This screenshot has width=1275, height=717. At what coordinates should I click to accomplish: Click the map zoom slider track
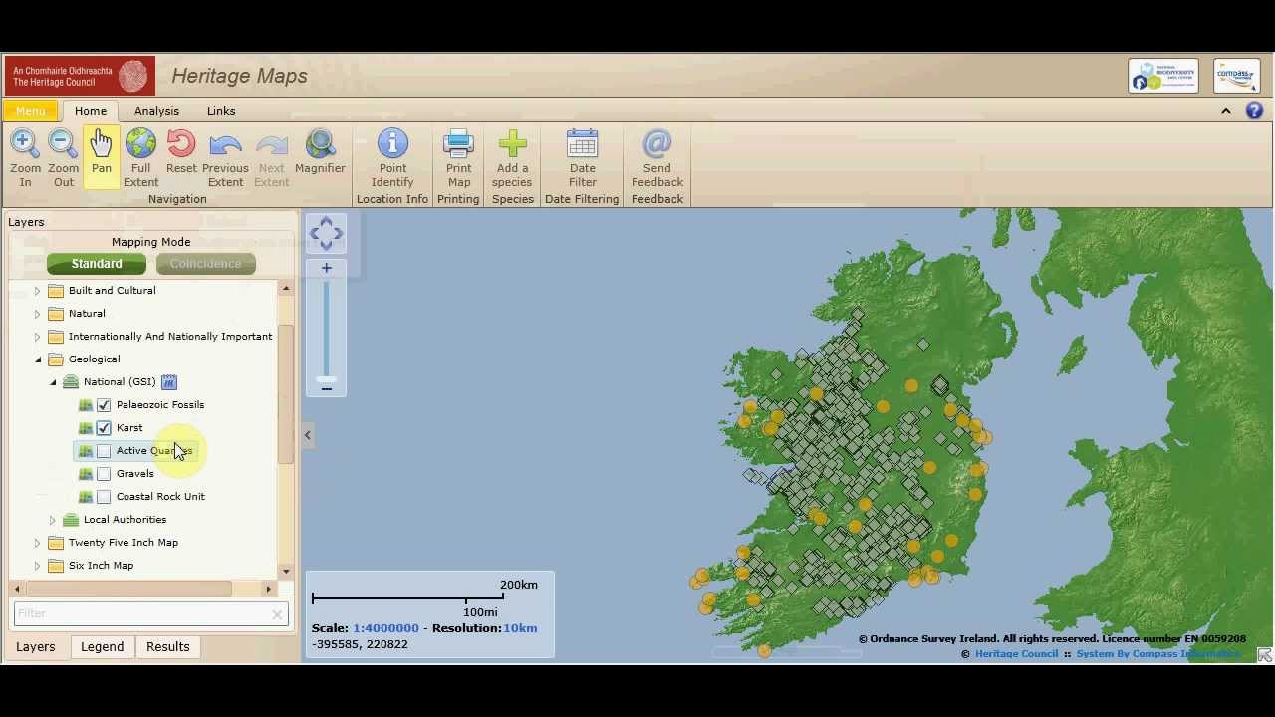[x=326, y=329]
